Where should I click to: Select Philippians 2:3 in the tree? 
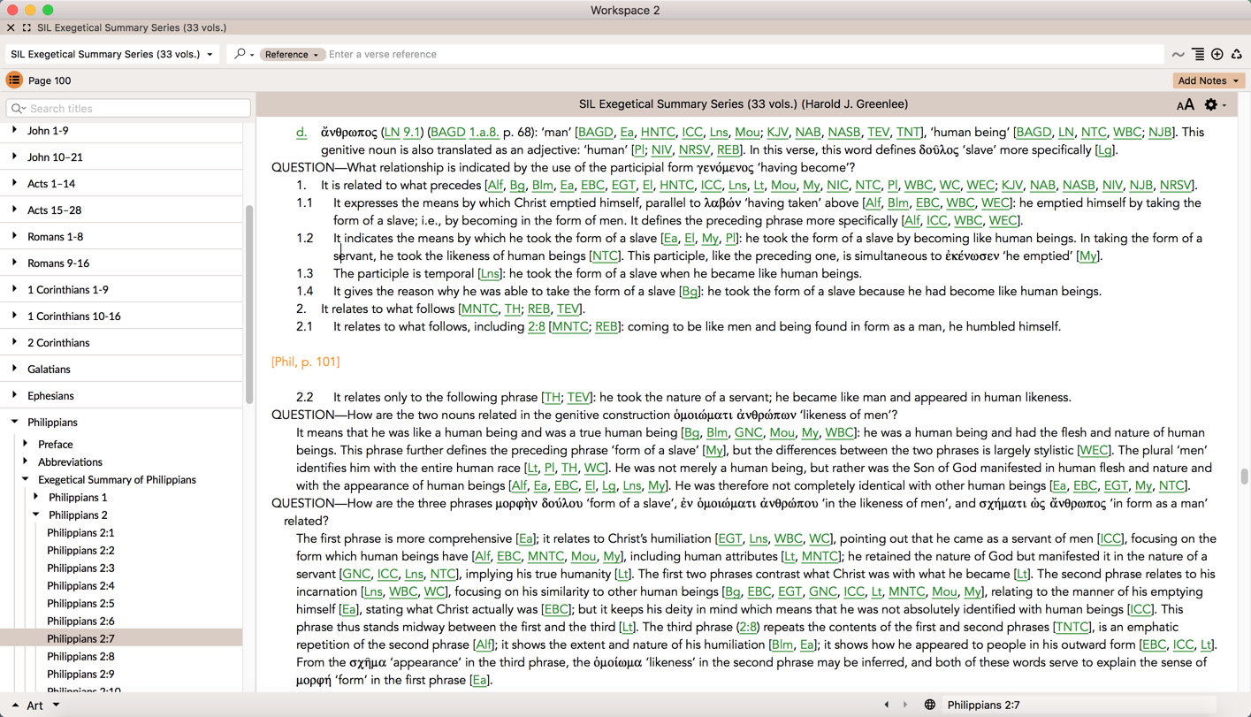(80, 568)
